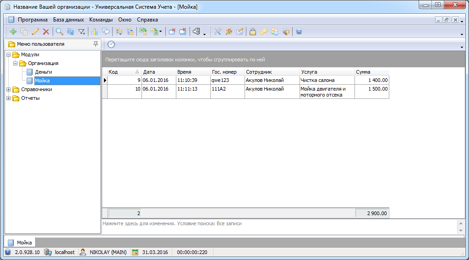Select the cell Мойка двигателя и моторного отсека

327,92
